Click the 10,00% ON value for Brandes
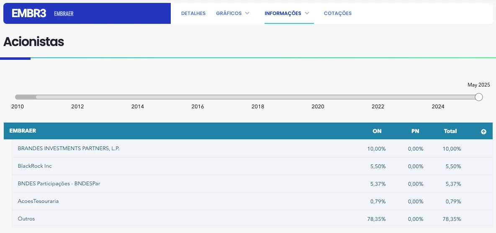This screenshot has width=496, height=233. pos(376,149)
